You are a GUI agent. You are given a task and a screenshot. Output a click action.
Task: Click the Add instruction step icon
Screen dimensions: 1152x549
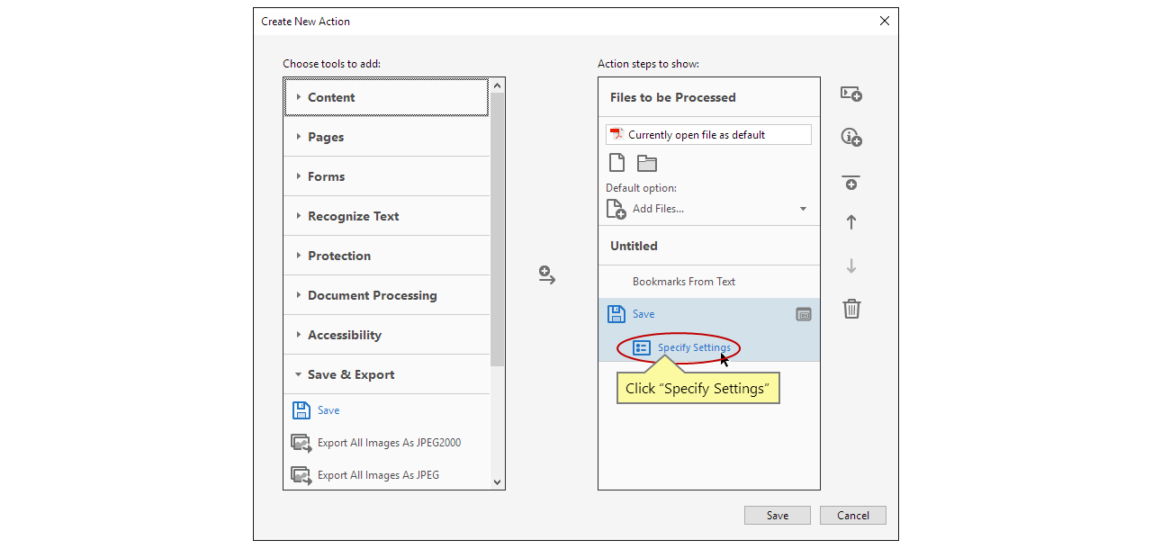851,137
